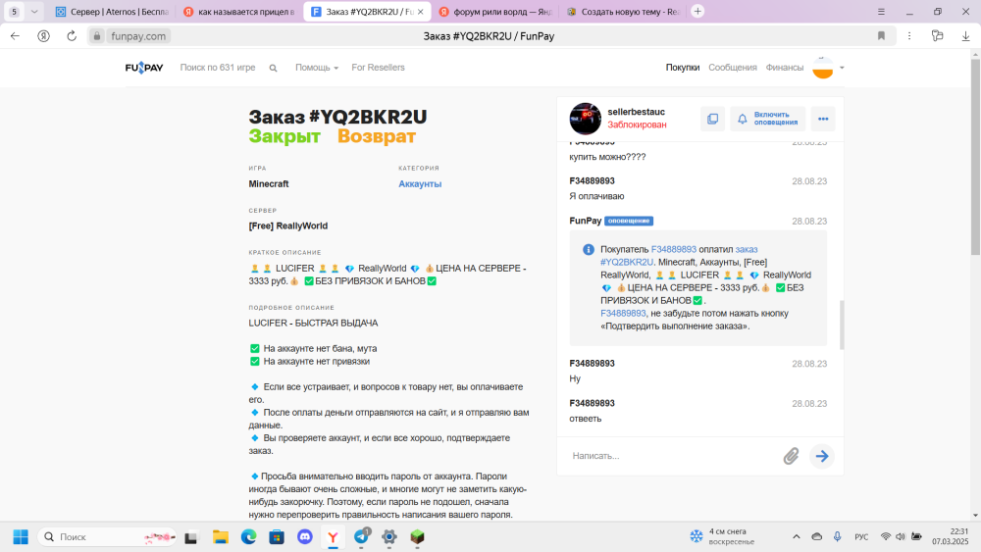981x552 pixels.
Task: Switch to Сервер | Aternos tab
Action: 112,11
